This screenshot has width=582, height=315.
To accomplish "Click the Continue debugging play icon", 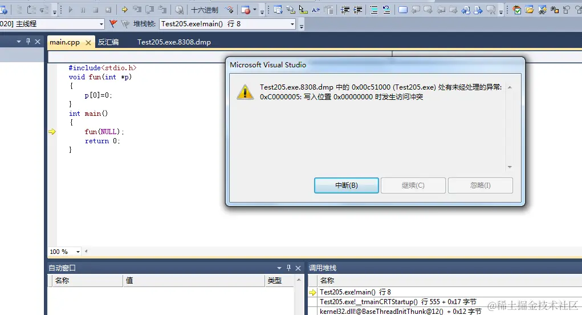I will pyautogui.click(x=71, y=10).
